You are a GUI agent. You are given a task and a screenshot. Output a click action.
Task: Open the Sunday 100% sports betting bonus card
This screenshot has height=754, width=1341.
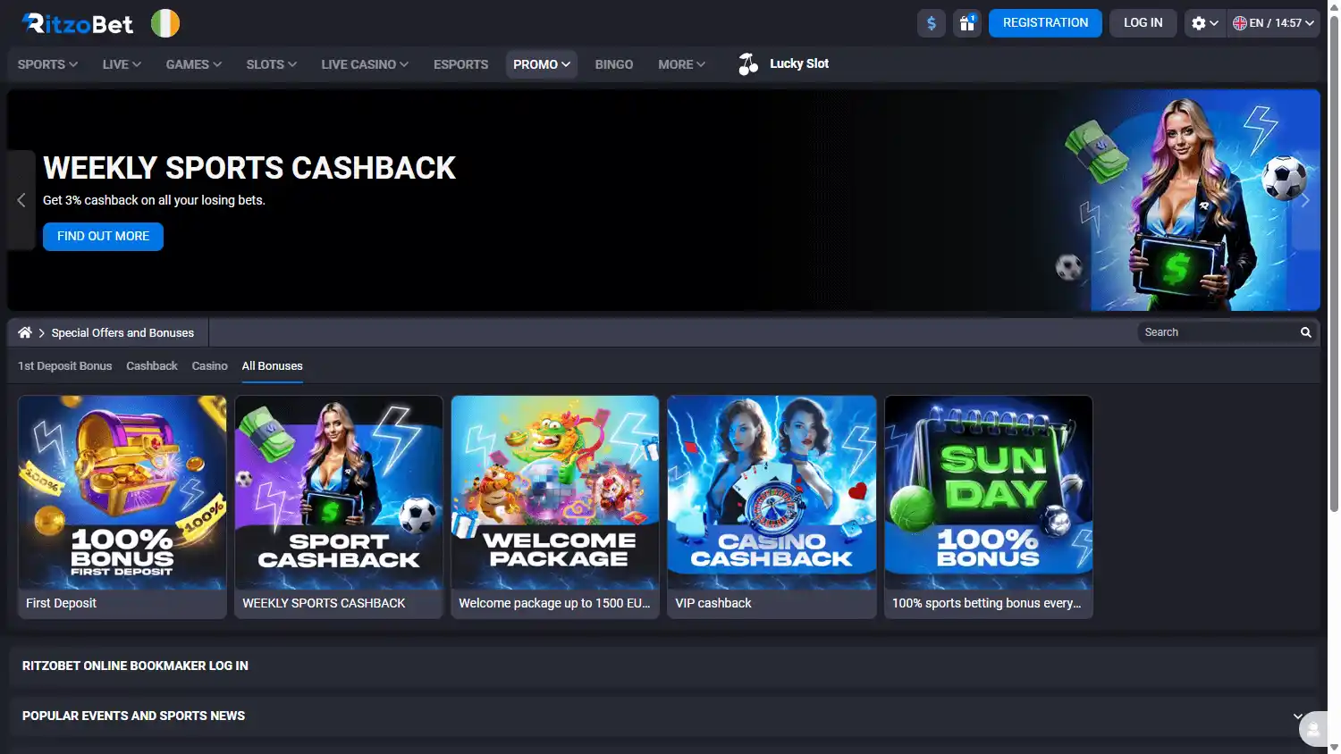coord(989,507)
